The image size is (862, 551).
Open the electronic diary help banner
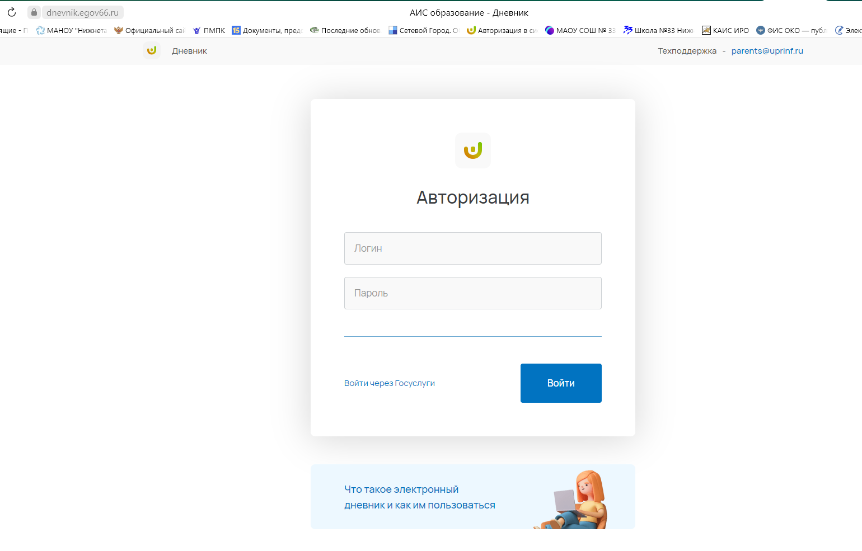[x=473, y=497]
